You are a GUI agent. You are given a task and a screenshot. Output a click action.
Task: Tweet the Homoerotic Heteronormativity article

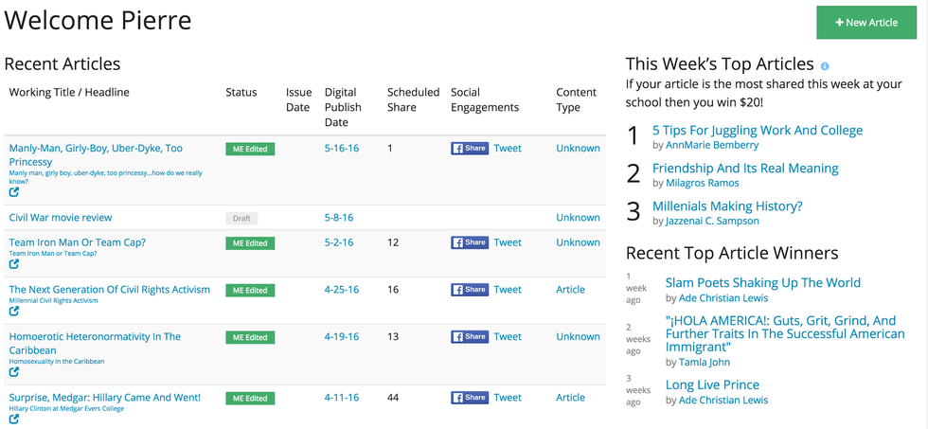click(x=508, y=337)
